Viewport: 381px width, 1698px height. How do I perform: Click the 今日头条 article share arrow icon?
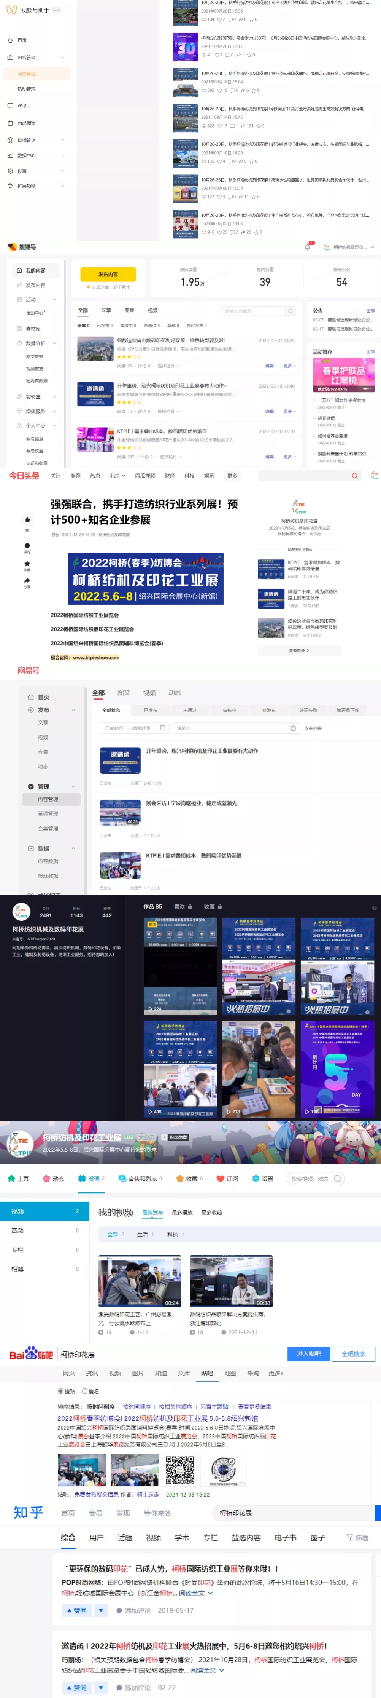pyautogui.click(x=27, y=581)
